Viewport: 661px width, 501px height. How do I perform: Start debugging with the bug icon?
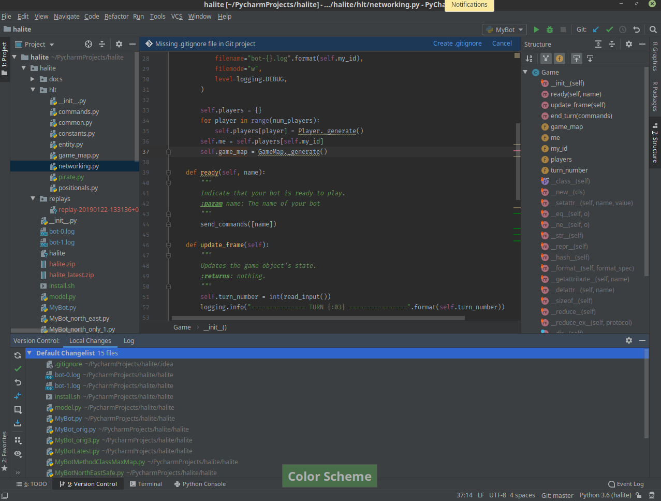pos(549,30)
